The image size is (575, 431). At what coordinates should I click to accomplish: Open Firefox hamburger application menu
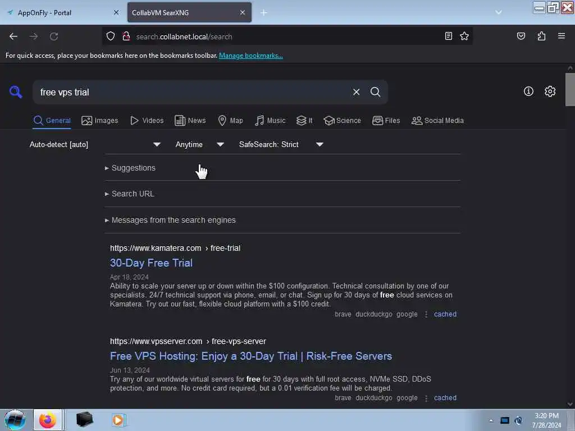tap(562, 36)
